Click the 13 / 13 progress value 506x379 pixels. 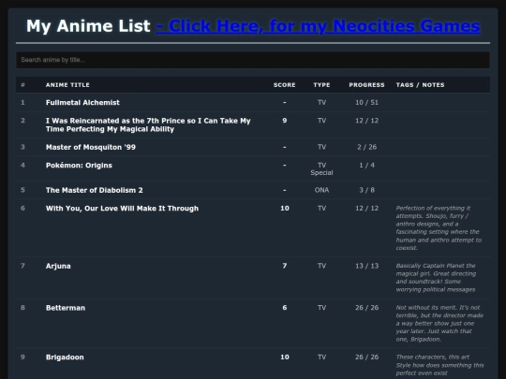(366, 266)
